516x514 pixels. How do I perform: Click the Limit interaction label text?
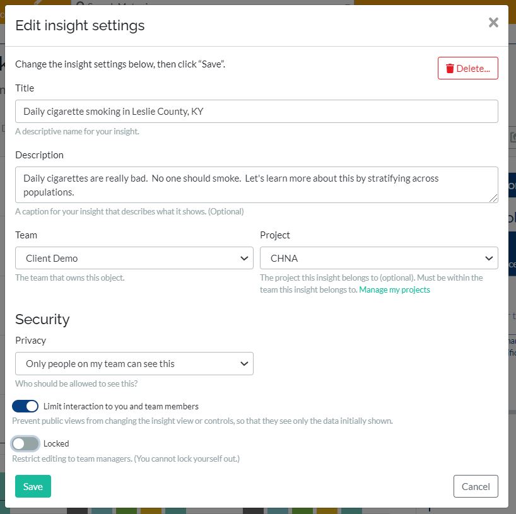(x=120, y=406)
